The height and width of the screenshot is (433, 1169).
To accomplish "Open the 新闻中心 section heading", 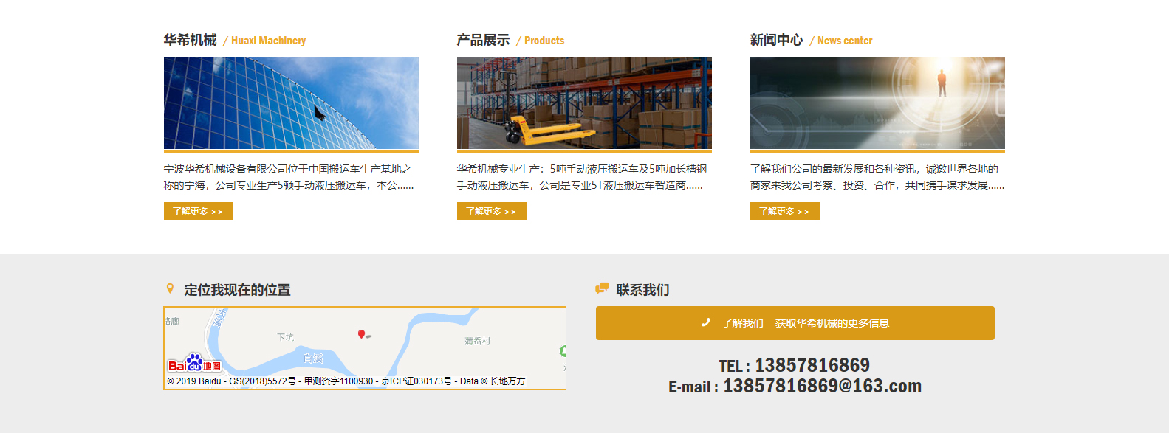I will tap(776, 40).
